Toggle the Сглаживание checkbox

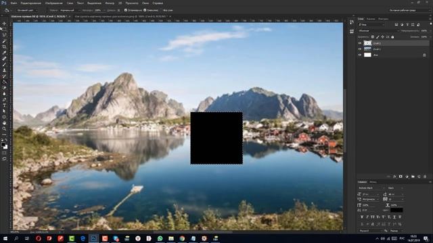coord(126,10)
